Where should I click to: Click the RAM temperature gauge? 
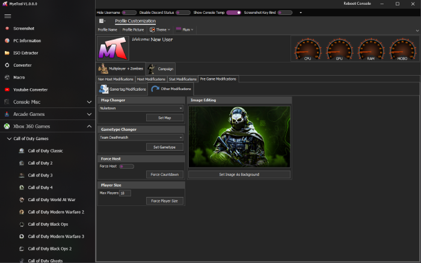tap(371, 49)
